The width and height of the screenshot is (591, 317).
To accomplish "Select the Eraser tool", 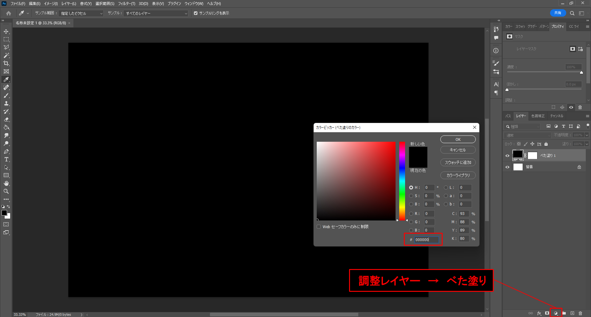I will [6, 120].
